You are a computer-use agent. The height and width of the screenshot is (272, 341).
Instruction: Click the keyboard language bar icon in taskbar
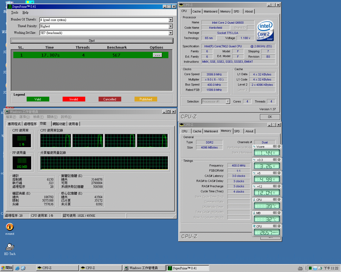(300, 268)
